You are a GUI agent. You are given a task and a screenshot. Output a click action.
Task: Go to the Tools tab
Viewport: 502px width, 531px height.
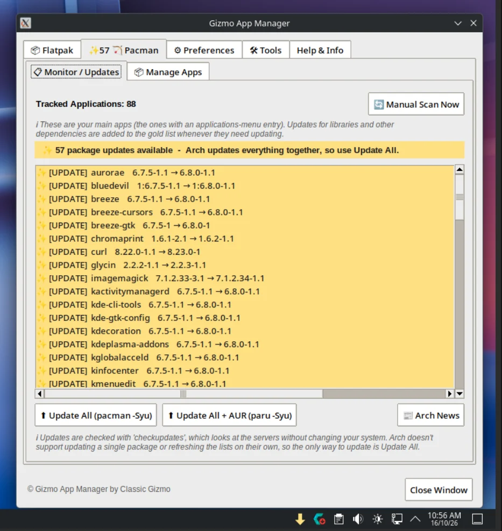coord(266,50)
